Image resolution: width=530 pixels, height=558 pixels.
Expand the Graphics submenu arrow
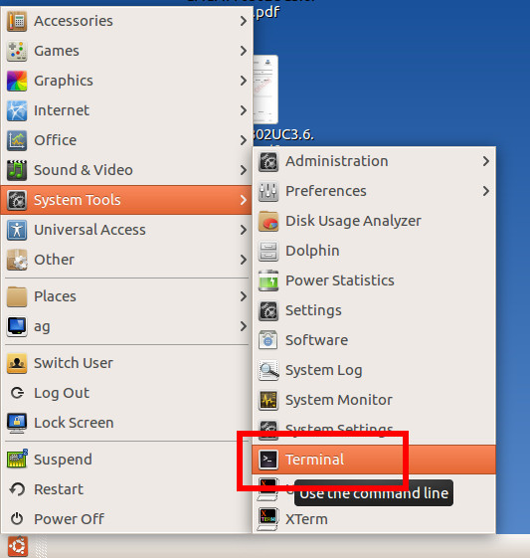pyautogui.click(x=244, y=81)
